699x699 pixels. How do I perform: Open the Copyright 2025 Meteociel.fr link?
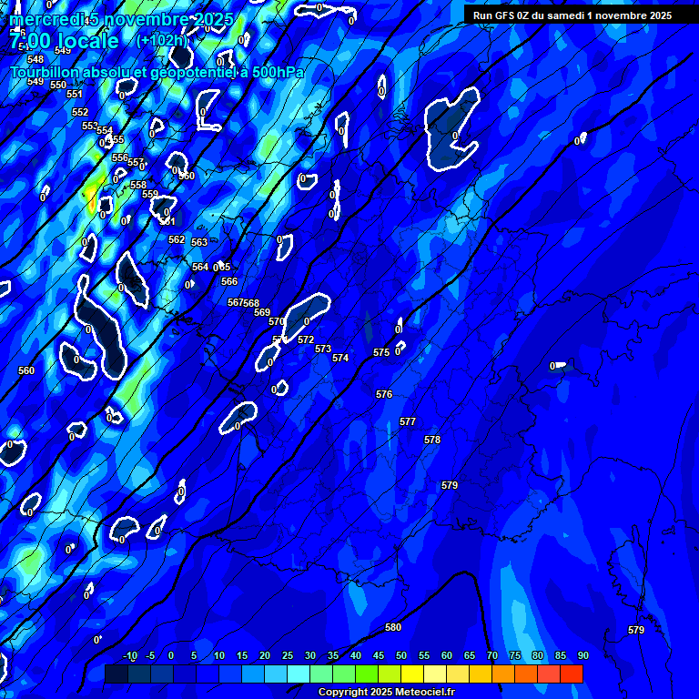coord(386,693)
